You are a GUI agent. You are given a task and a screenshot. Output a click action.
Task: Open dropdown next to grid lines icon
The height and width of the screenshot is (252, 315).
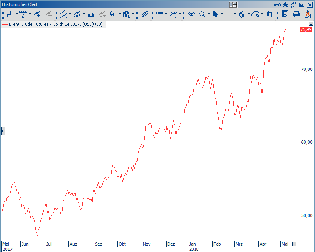coord(180,14)
